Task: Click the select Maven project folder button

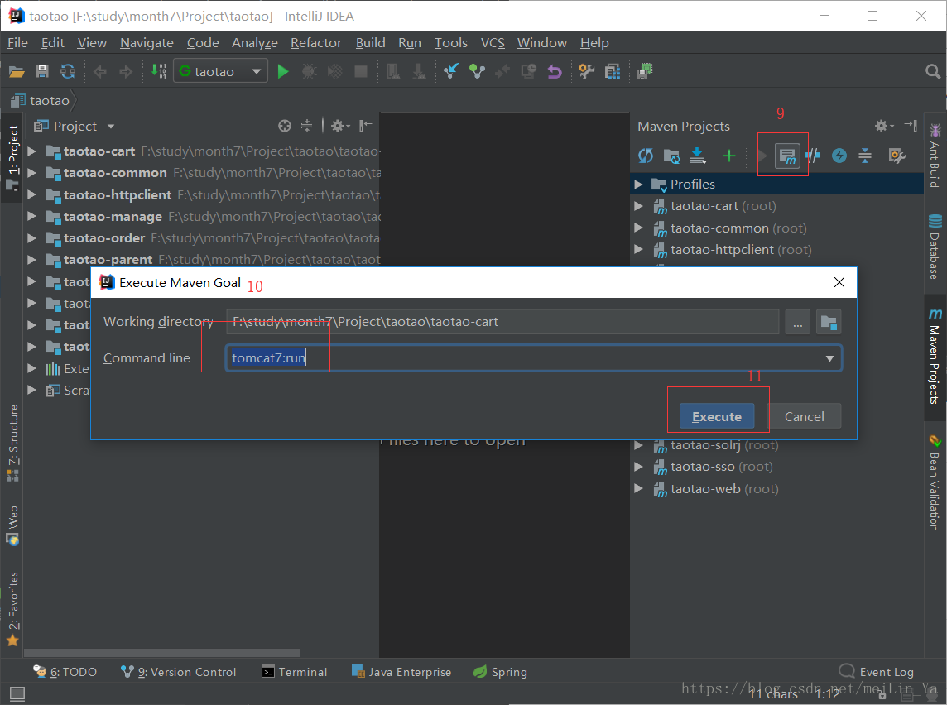Action: pyautogui.click(x=829, y=322)
